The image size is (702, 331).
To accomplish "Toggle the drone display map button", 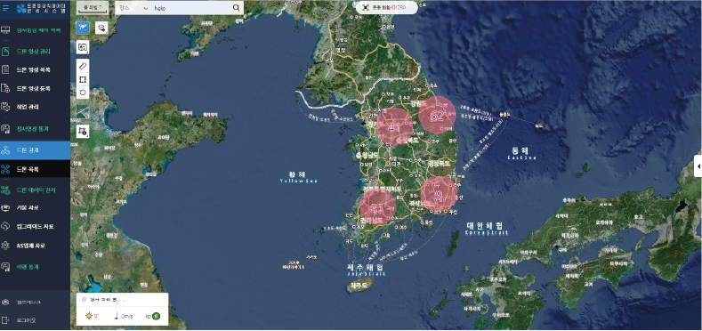I will coord(83,28).
